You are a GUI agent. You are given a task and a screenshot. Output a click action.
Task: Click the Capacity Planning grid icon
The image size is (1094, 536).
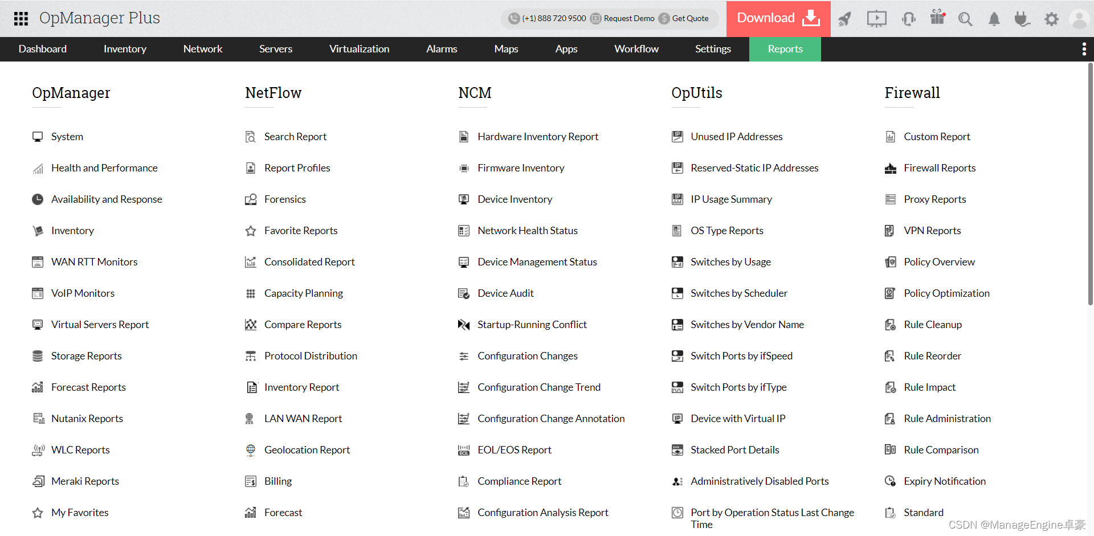(x=251, y=293)
